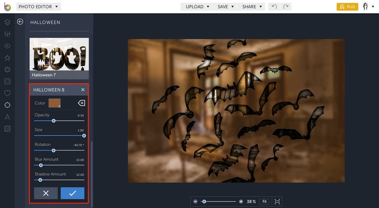Open the Touch Up eye icon

coord(7,46)
